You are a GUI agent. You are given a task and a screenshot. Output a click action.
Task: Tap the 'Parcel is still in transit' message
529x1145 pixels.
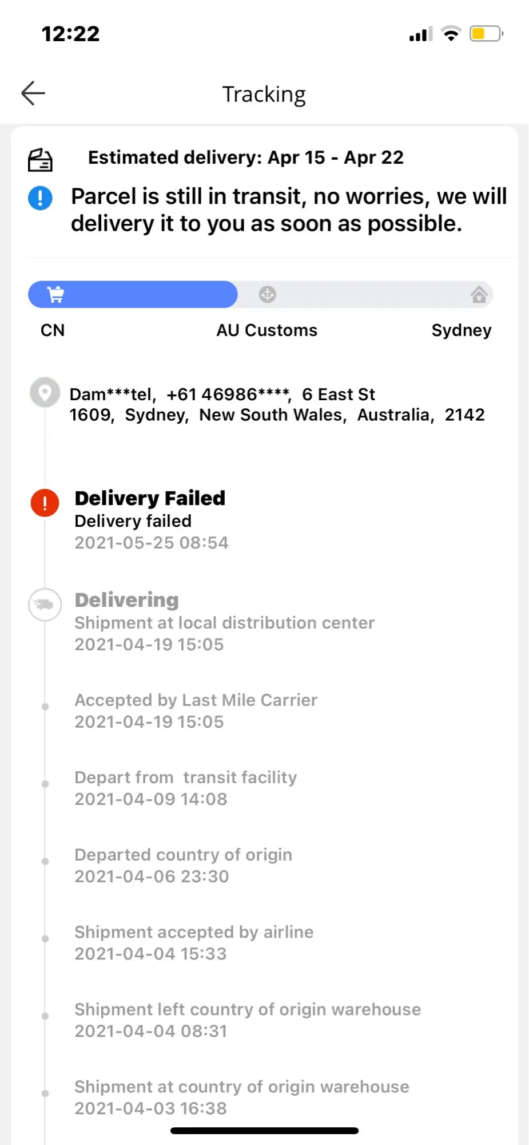pos(289,210)
